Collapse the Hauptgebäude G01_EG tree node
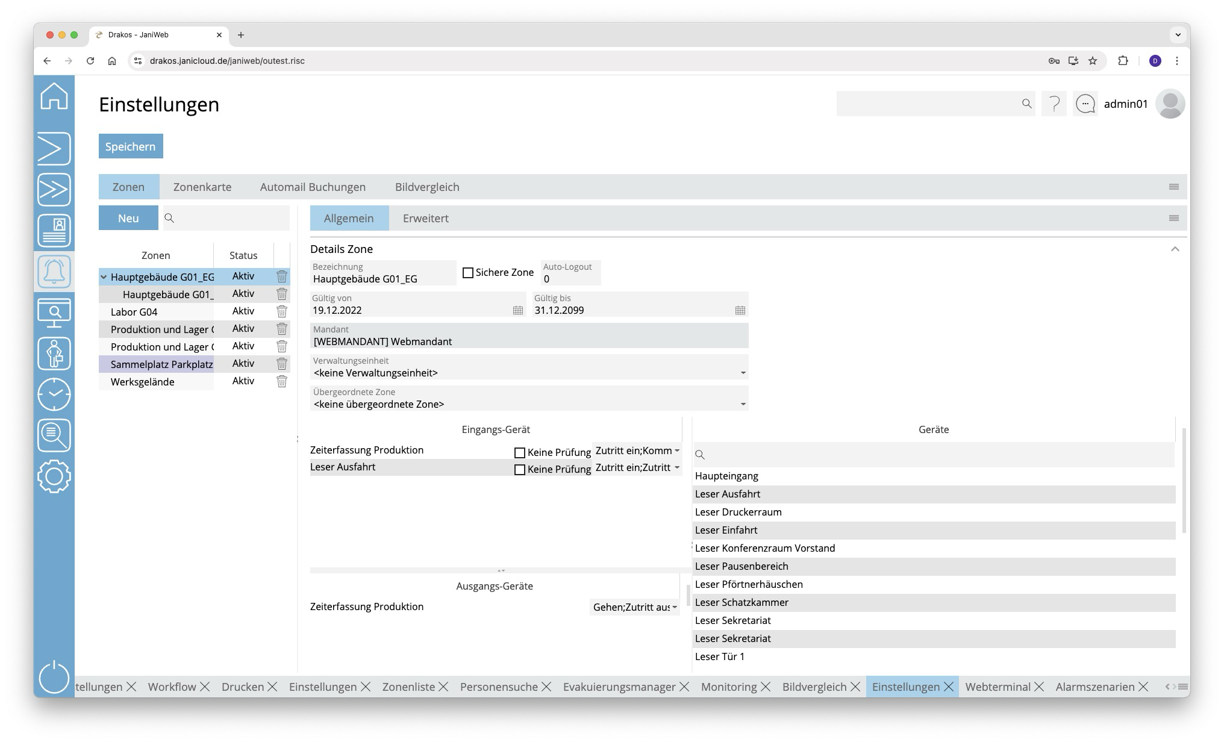 [104, 277]
